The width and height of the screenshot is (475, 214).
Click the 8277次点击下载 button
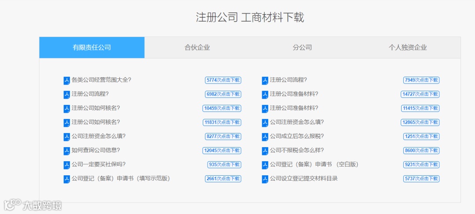(x=223, y=137)
